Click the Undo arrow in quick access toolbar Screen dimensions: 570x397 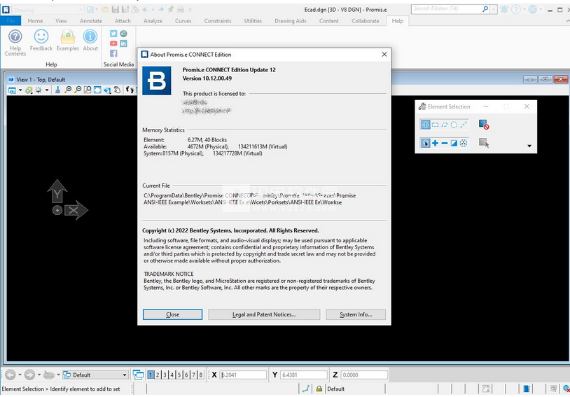coord(145,10)
